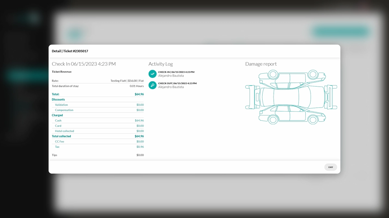This screenshot has height=218, width=389.
Task: Click 'Total duration of stay:' label
Action: [65, 86]
